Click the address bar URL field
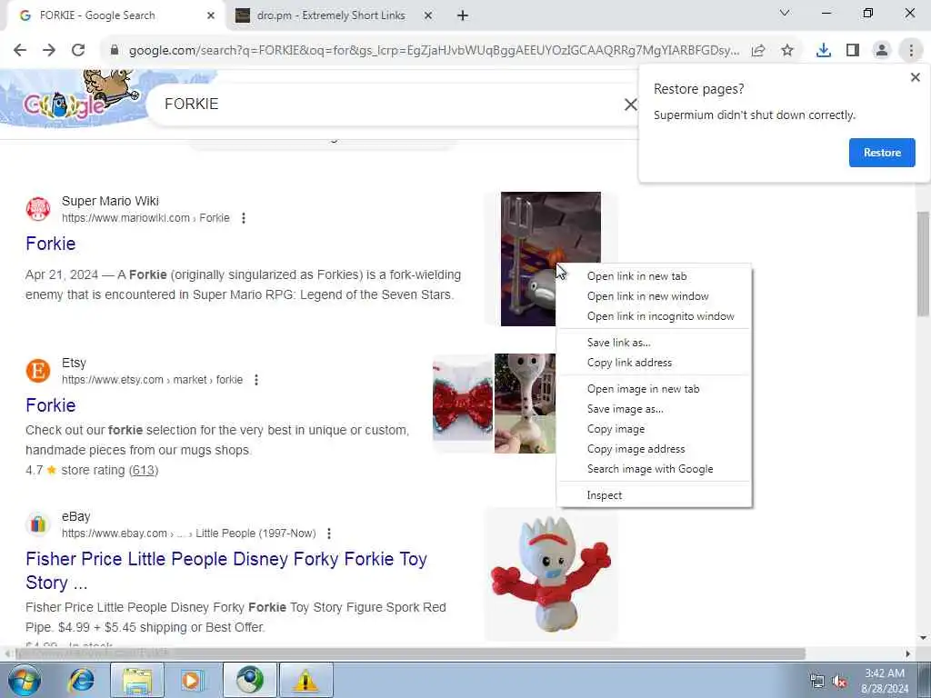 (434, 51)
